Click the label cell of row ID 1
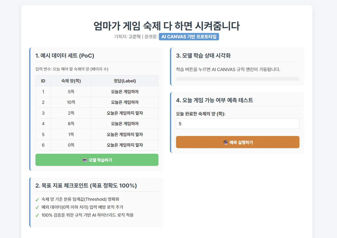This screenshot has height=238, width=337. (125, 92)
